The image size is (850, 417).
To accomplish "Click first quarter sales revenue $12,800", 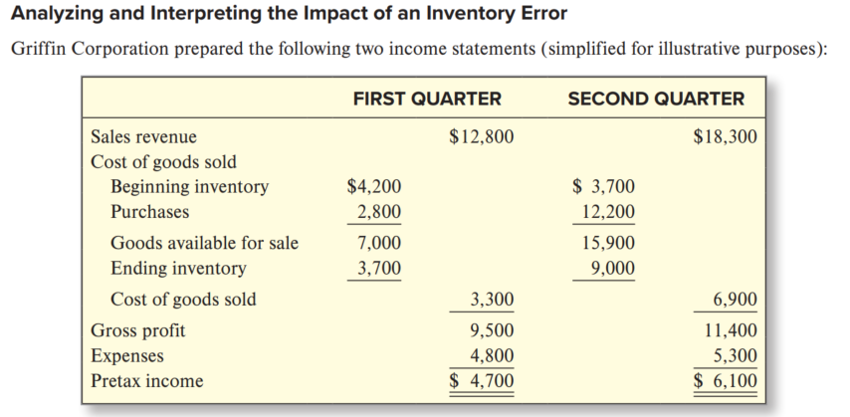I will click(482, 136).
